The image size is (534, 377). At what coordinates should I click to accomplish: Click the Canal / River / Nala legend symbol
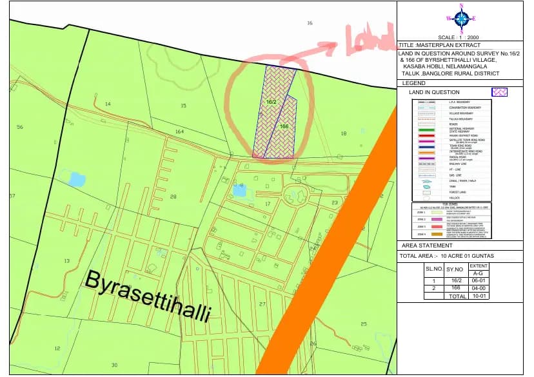click(x=427, y=181)
